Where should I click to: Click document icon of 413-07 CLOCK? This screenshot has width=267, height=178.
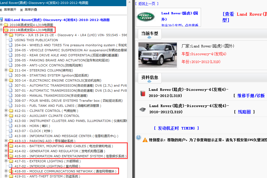pyautogui.click(x=11, y=131)
